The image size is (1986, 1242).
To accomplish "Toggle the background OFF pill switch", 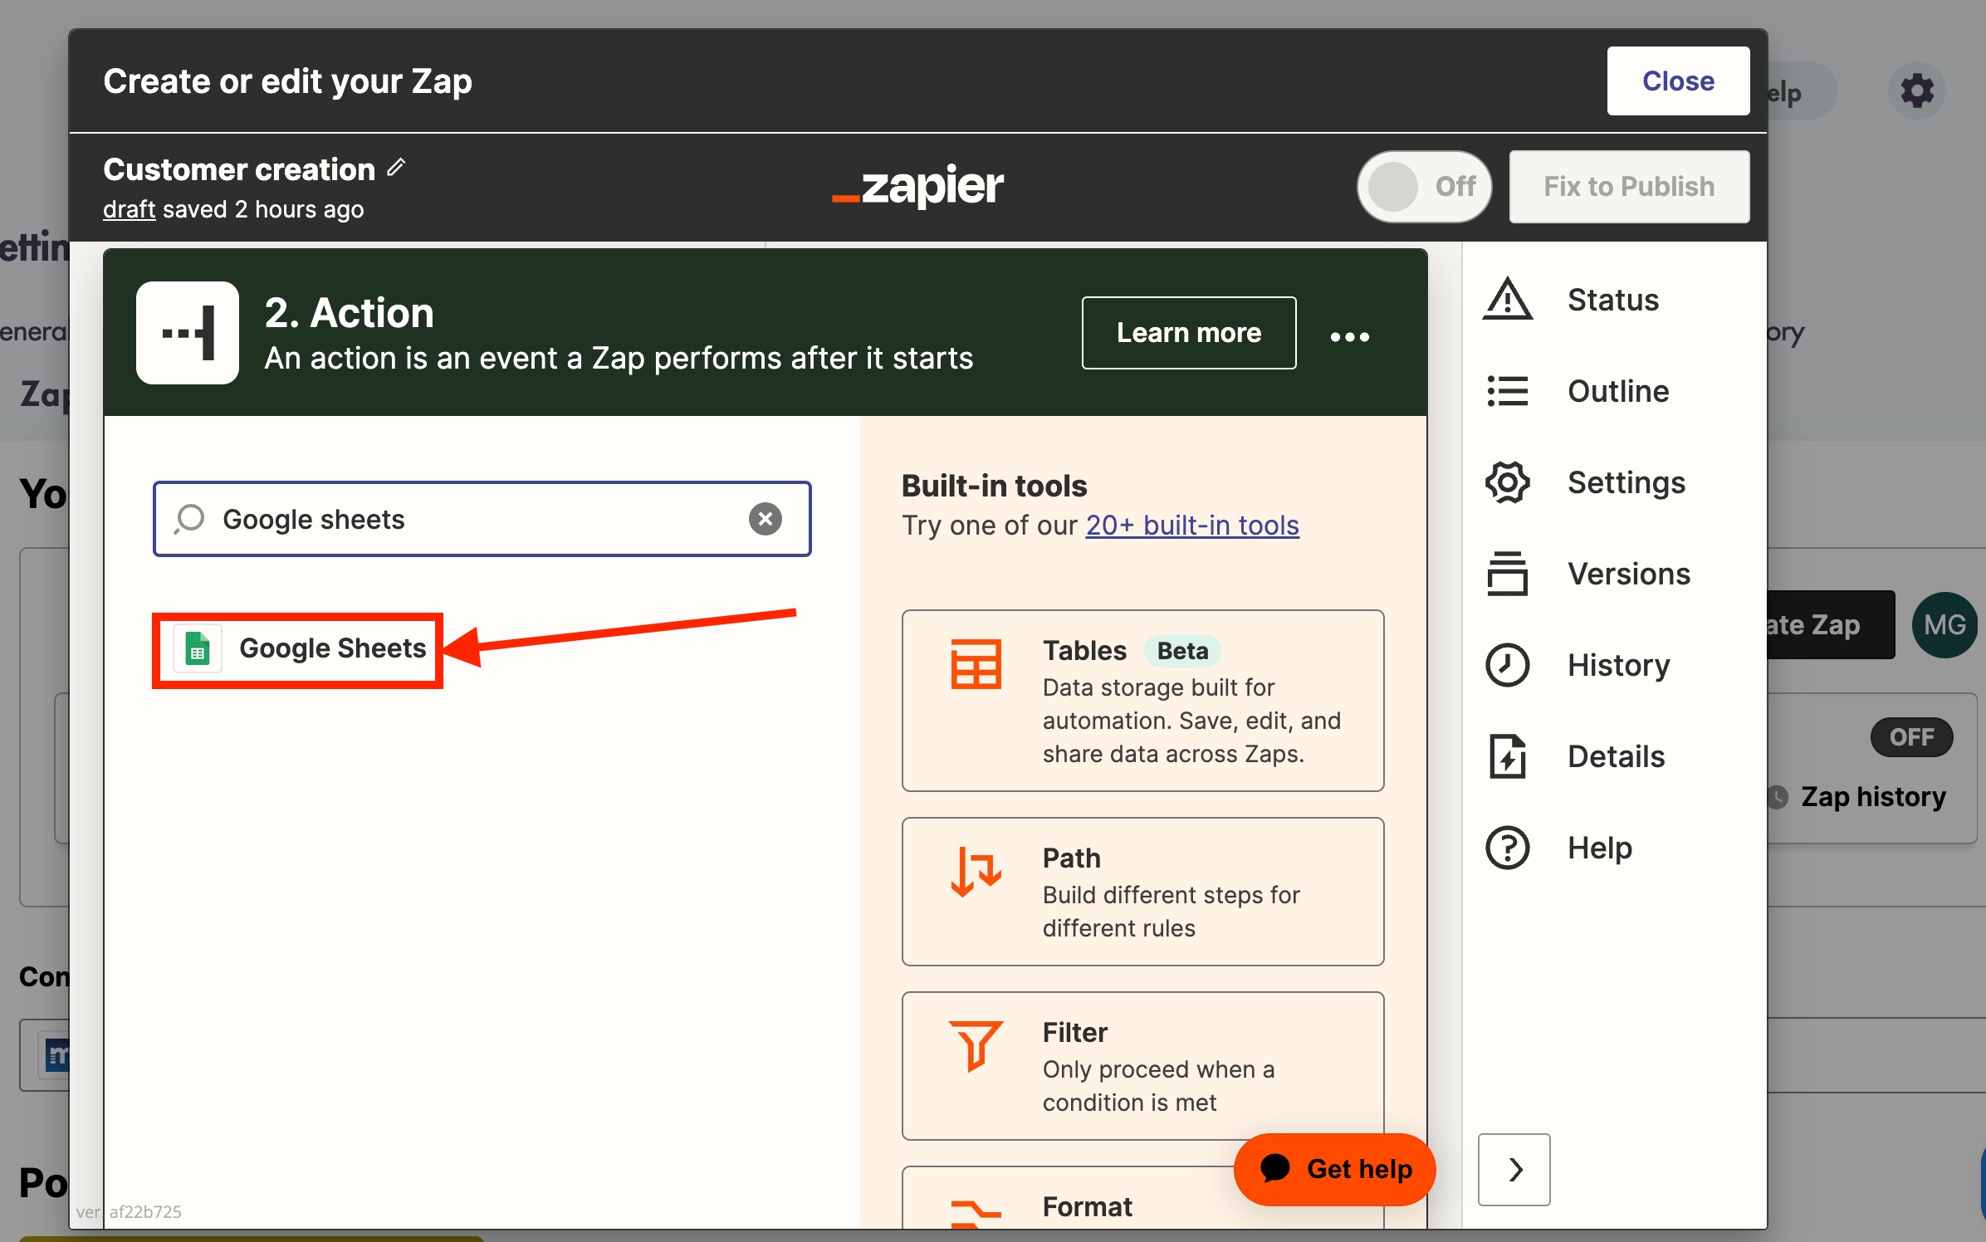I will pyautogui.click(x=1911, y=737).
